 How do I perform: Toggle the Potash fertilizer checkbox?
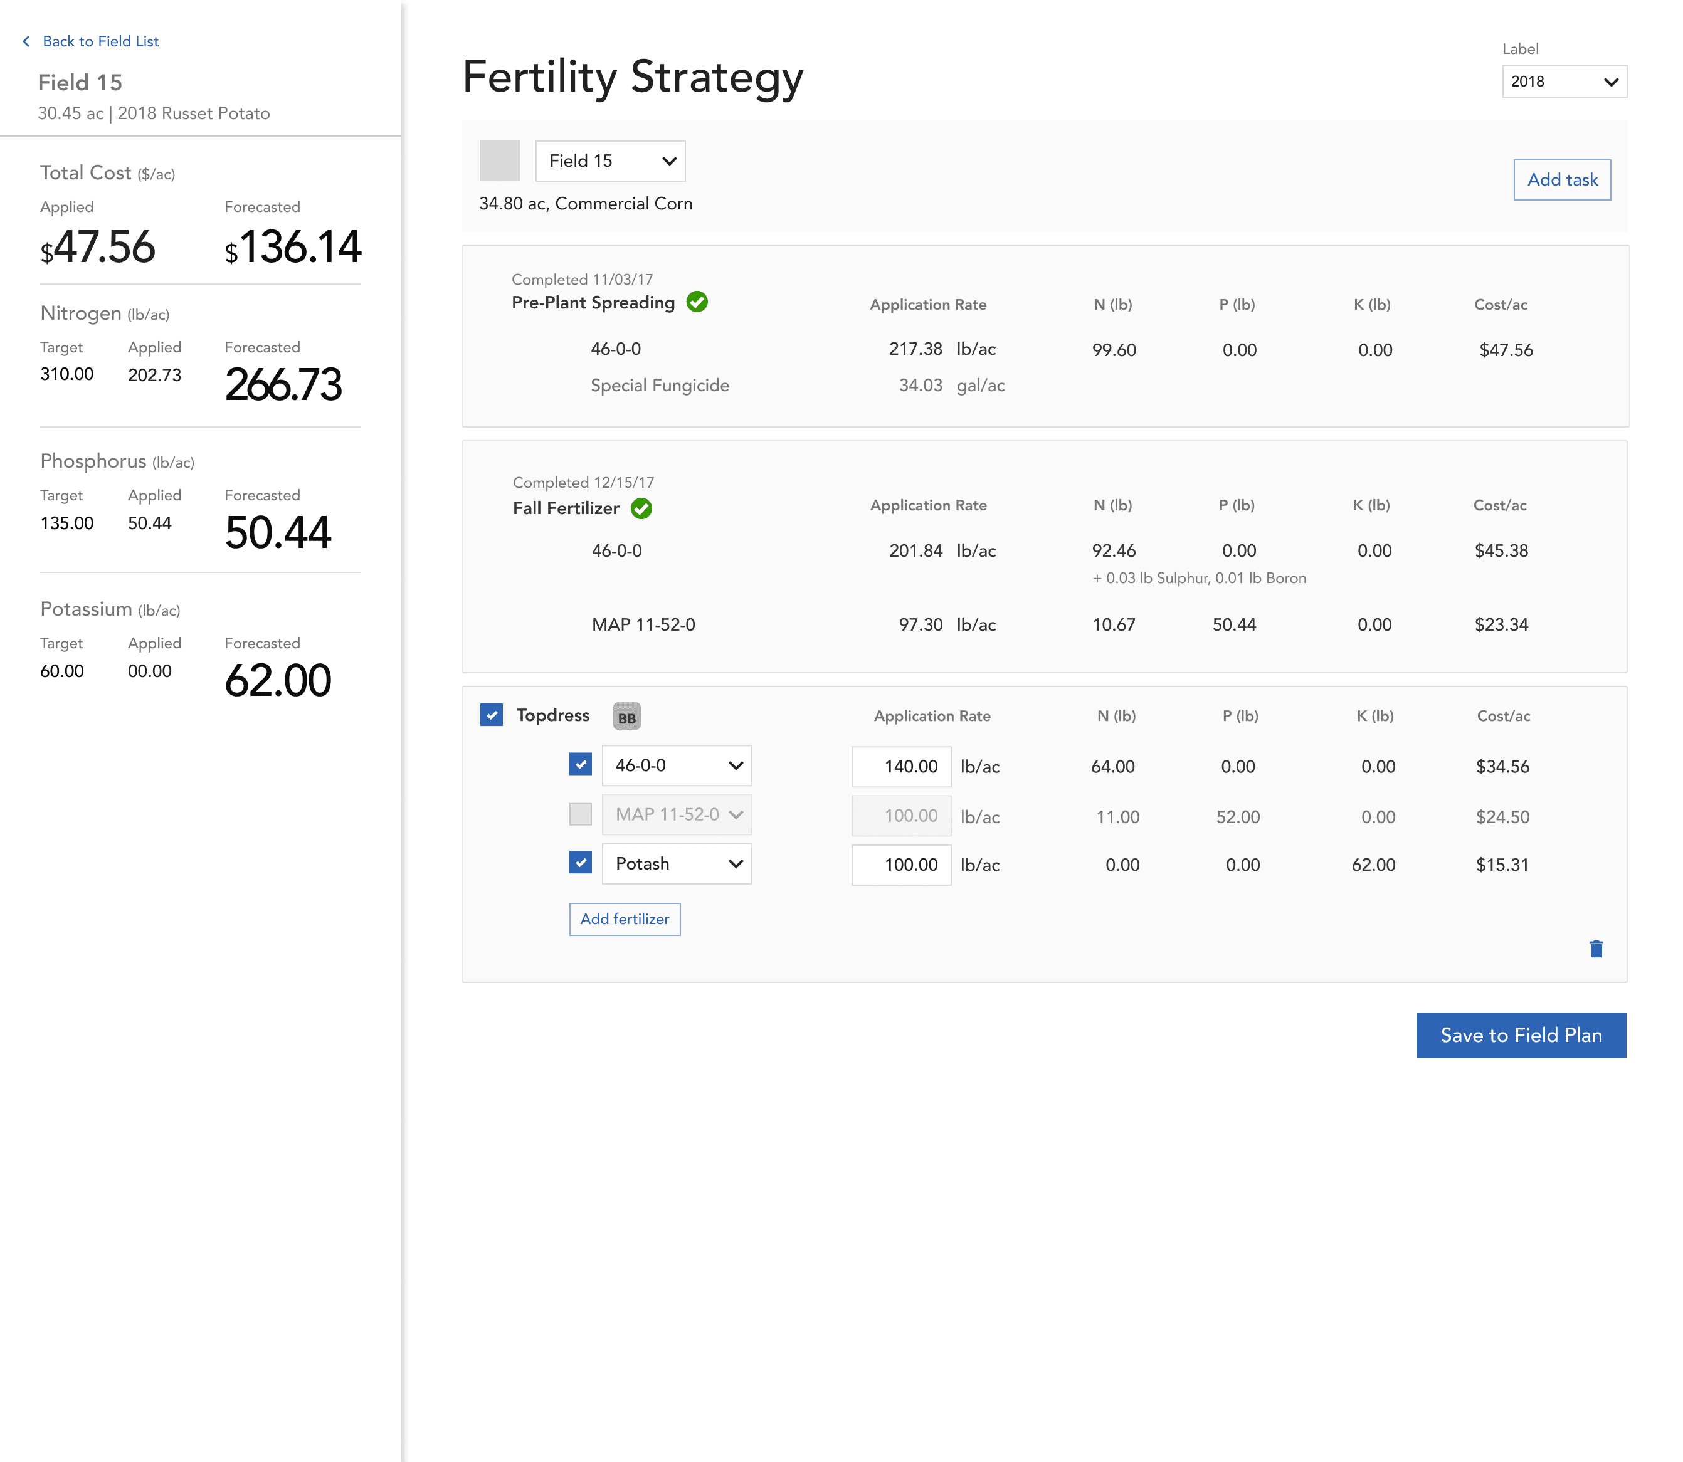click(580, 863)
